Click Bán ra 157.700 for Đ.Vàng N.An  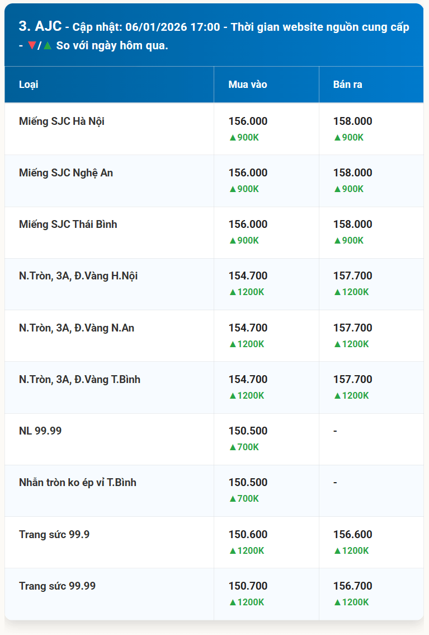point(352,328)
